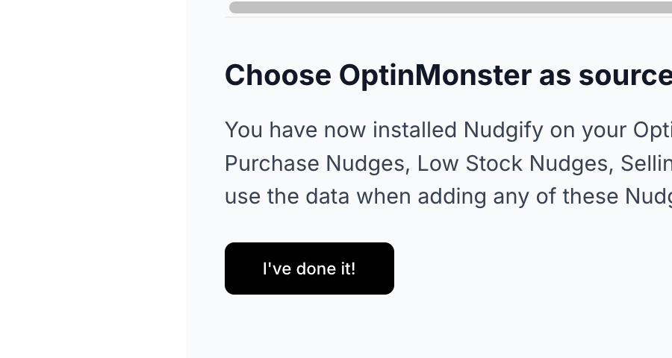Click the word "Nudgify" in the paragraph

tap(503, 131)
